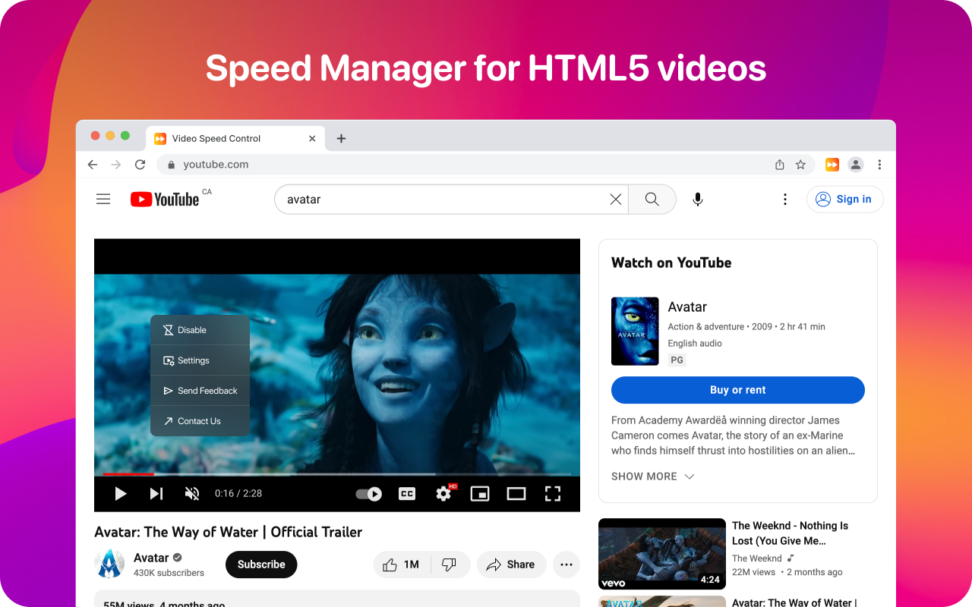This screenshot has height=607, width=972.
Task: Unmute the video with the speaker icon
Action: (192, 494)
